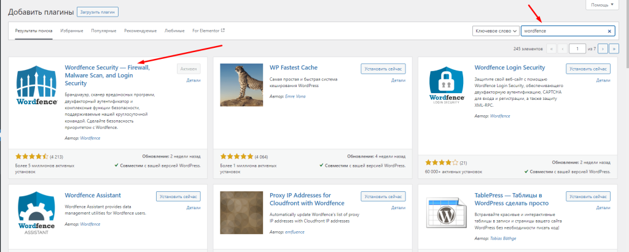Open the Ключевое слово search type dropdown
The height and width of the screenshot is (252, 629).
[x=496, y=31]
